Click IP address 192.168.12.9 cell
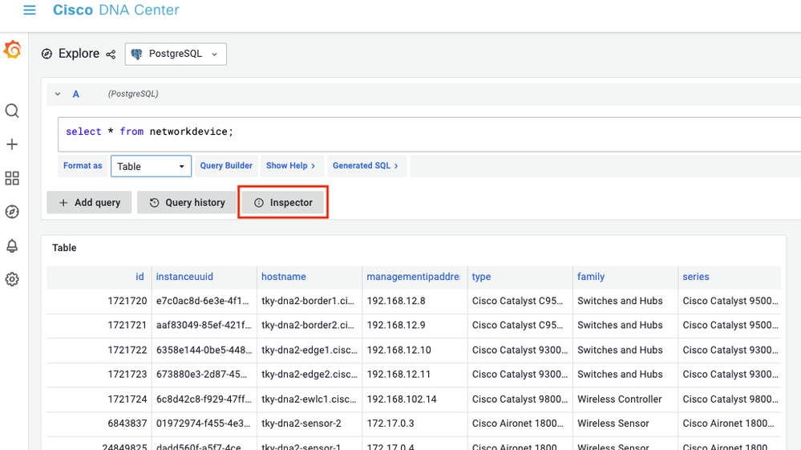Viewport: 801px width, 450px height. coord(415,326)
